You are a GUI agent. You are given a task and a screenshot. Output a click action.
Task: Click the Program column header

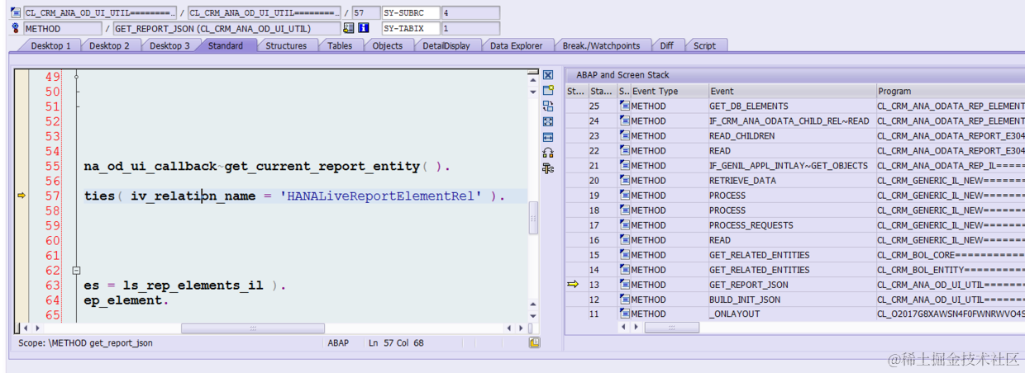coord(951,91)
